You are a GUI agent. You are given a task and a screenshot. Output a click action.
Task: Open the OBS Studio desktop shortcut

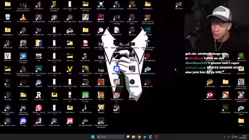pos(132,82)
